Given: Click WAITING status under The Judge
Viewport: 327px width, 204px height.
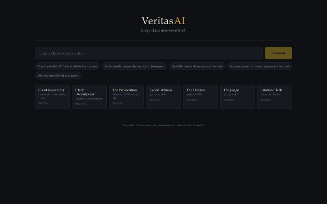Looking at the screenshot, I should pos(229,100).
